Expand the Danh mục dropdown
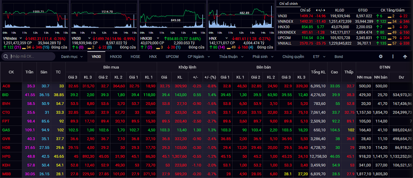The height and width of the screenshot is (178, 413). [72, 57]
